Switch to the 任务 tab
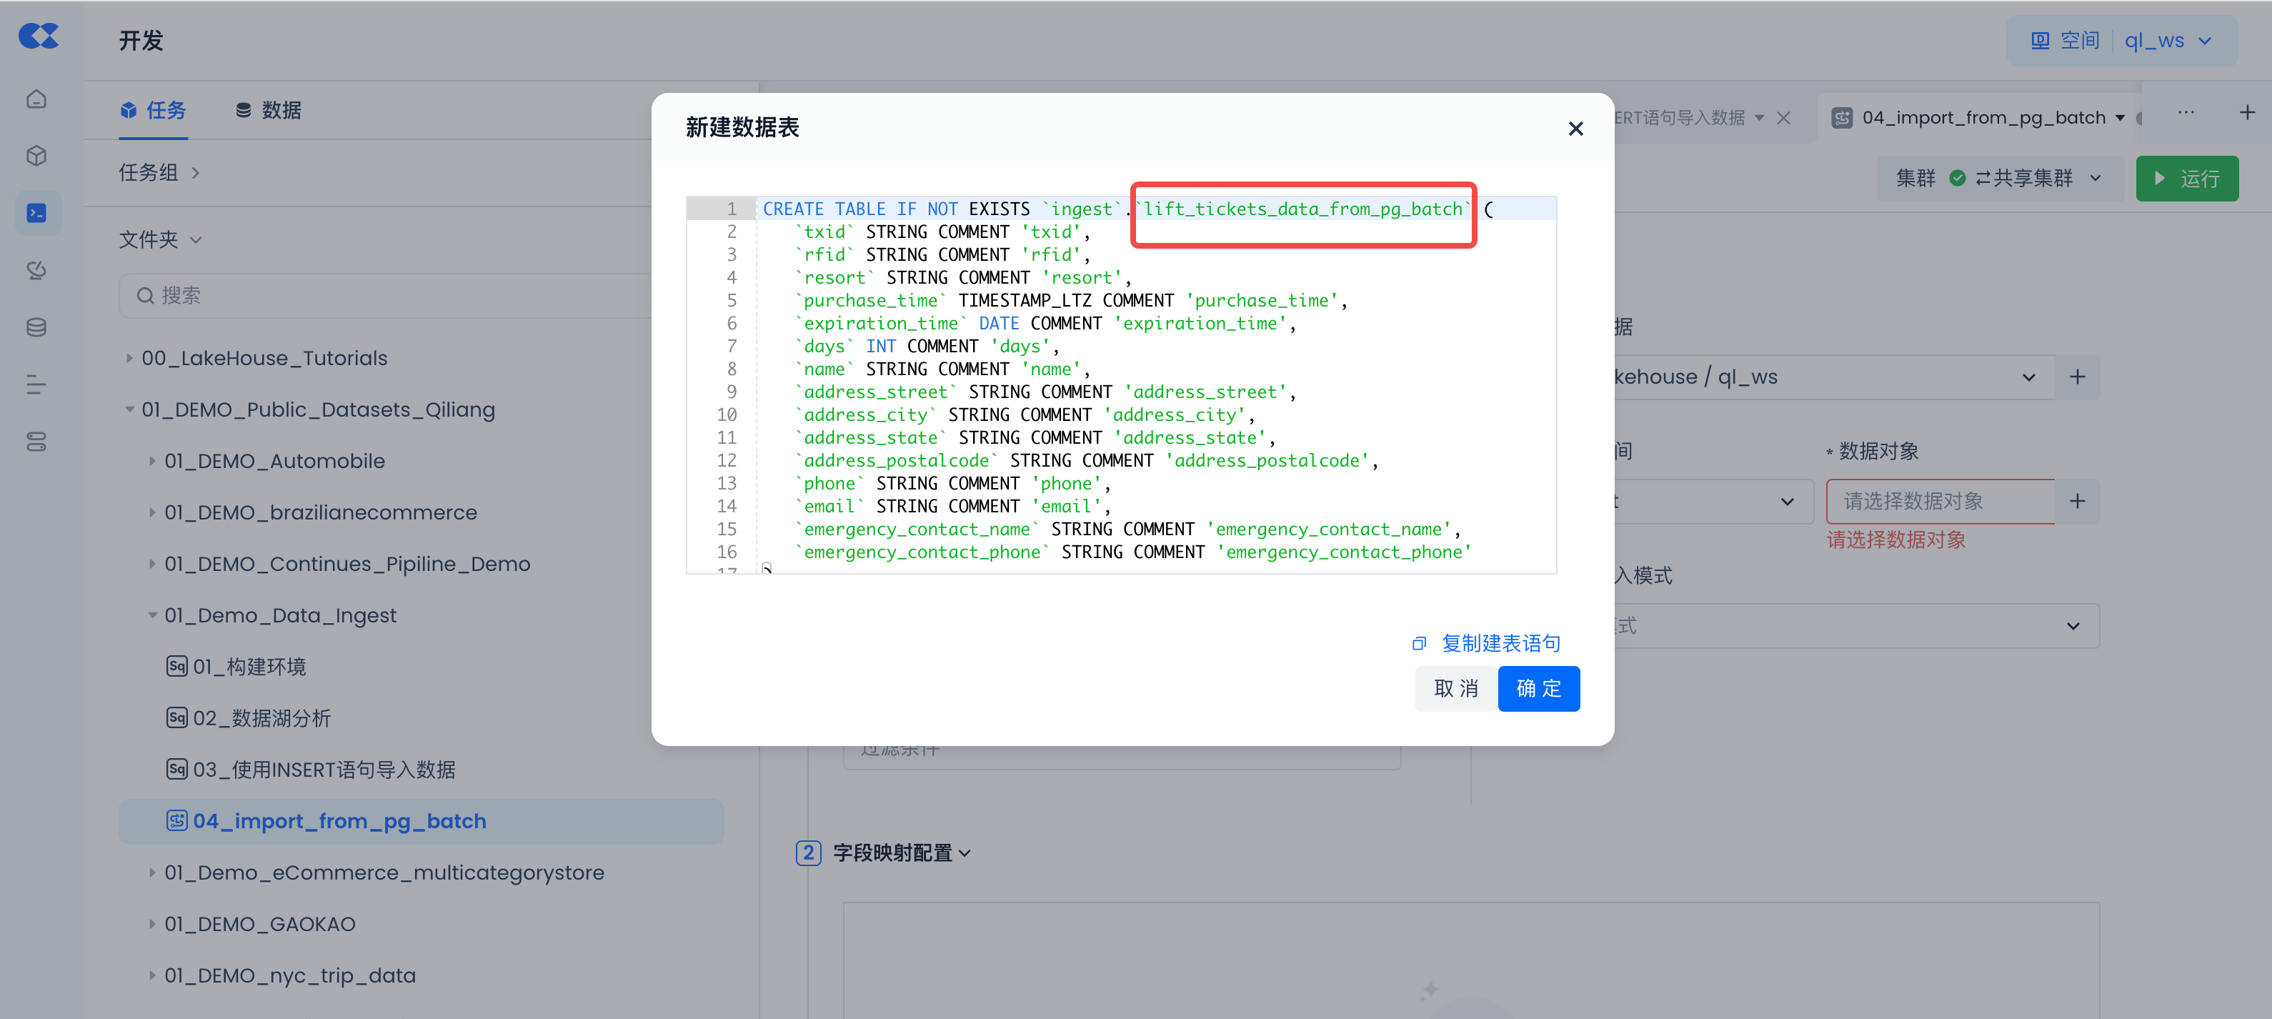The width and height of the screenshot is (2272, 1019). [154, 110]
